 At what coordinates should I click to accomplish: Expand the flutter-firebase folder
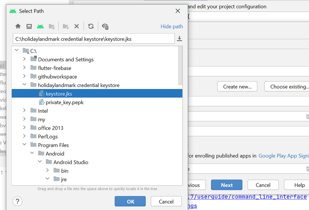click(x=24, y=68)
